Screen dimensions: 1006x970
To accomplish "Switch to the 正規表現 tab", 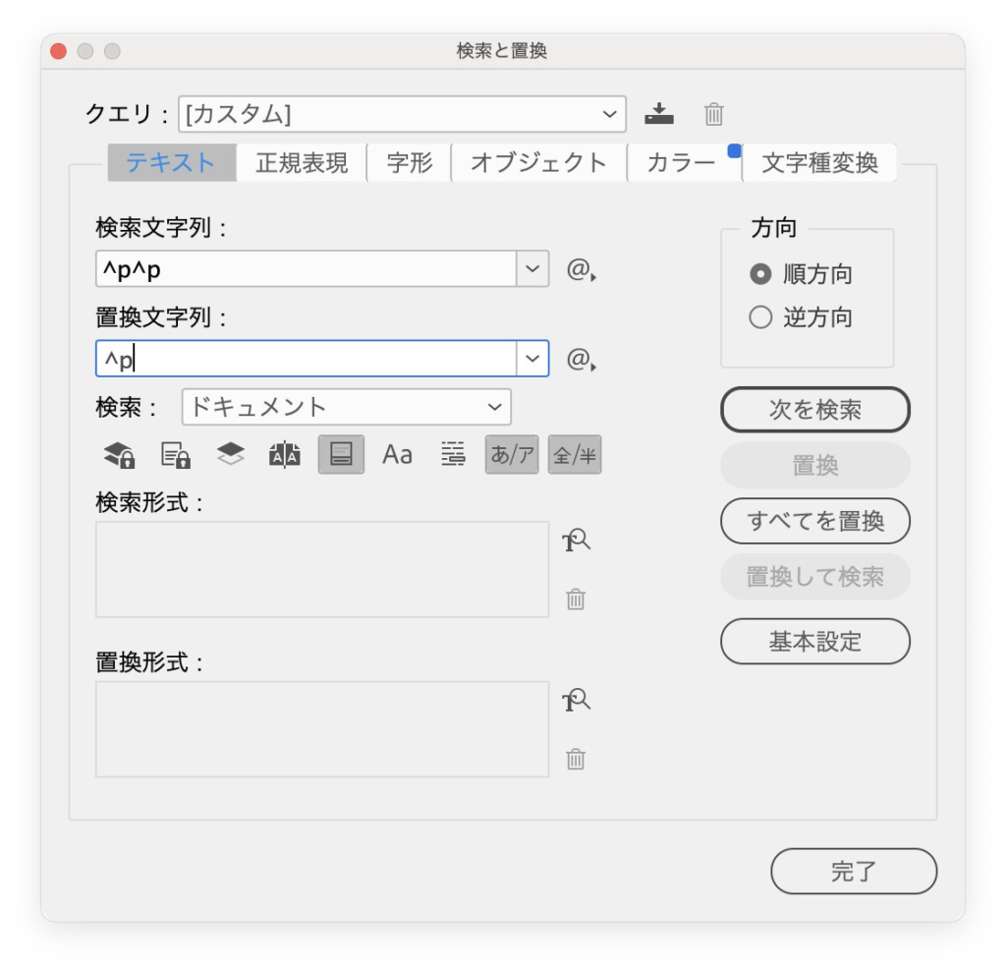I will pyautogui.click(x=302, y=163).
